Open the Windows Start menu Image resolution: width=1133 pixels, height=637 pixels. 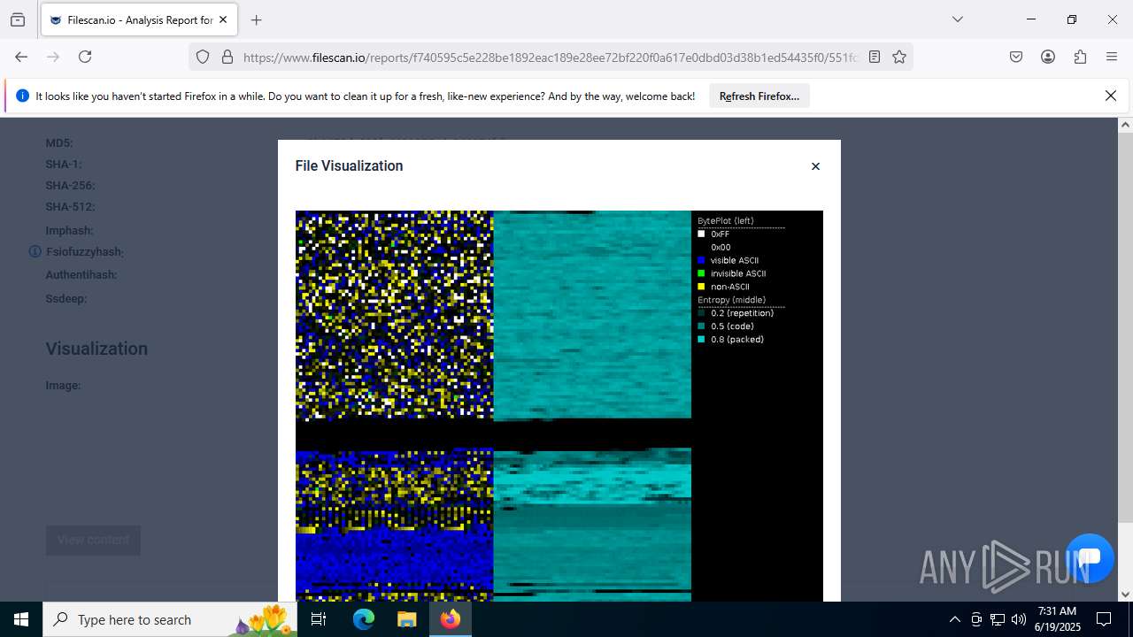[x=21, y=619]
